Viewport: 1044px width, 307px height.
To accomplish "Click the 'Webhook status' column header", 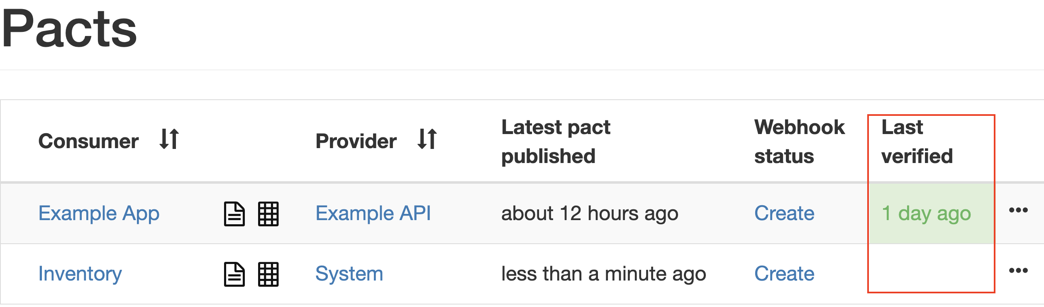I will click(x=799, y=142).
